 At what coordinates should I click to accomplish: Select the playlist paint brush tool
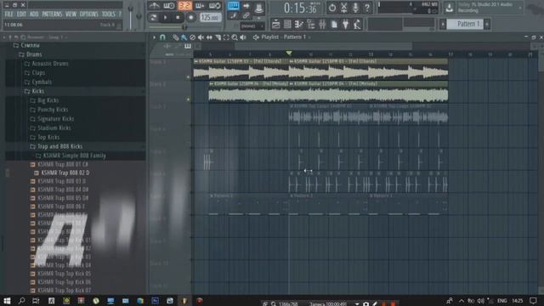[x=184, y=37]
